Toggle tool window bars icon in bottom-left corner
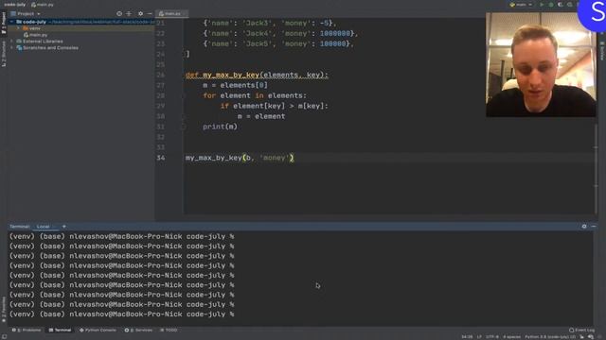The height and width of the screenshot is (340, 606). tap(4, 337)
